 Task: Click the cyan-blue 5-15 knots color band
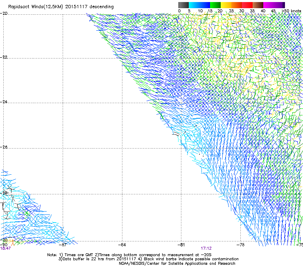tap(199, 5)
